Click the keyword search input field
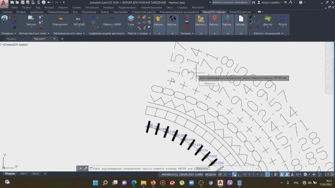The width and height of the screenshot is (335, 188). pos(231,2)
